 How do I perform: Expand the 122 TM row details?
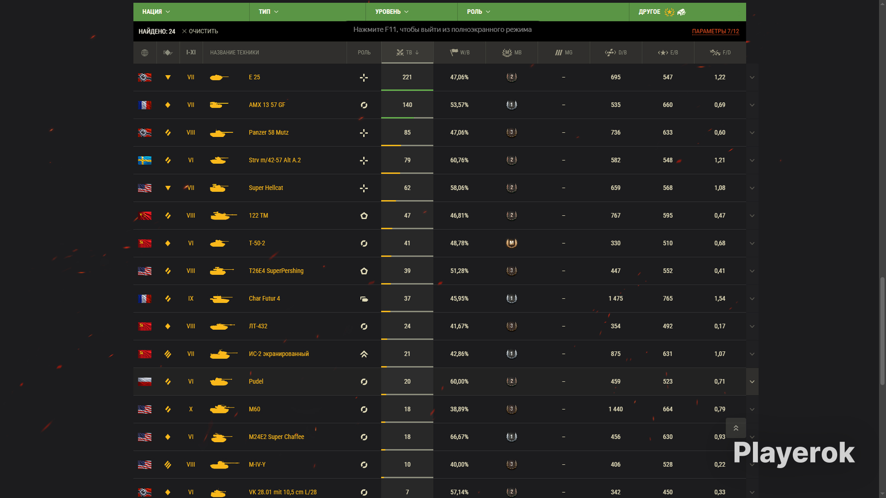pyautogui.click(x=752, y=216)
